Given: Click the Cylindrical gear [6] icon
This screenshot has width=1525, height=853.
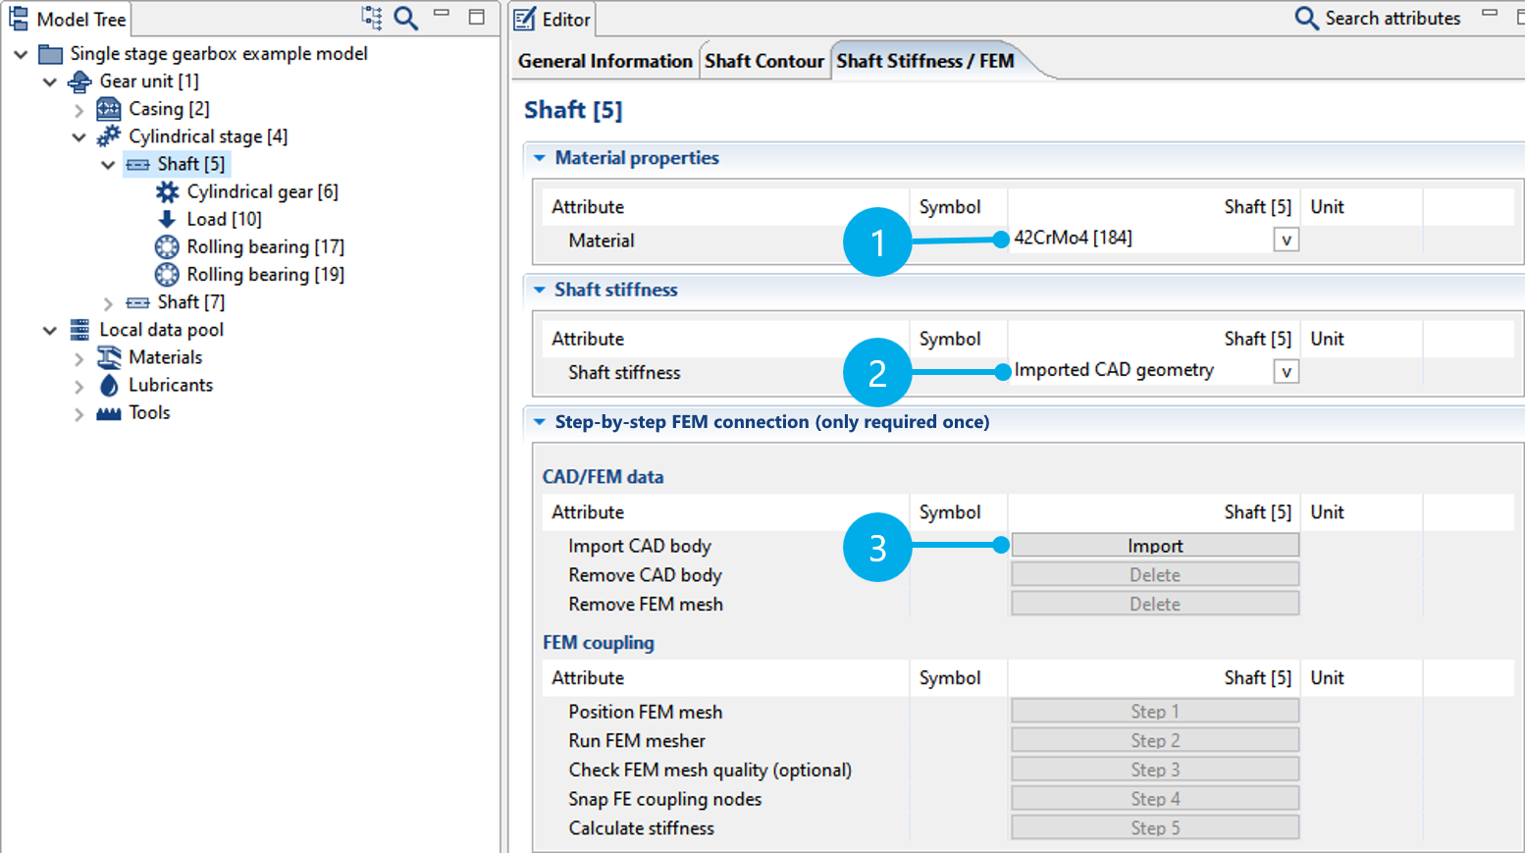Looking at the screenshot, I should [x=168, y=191].
